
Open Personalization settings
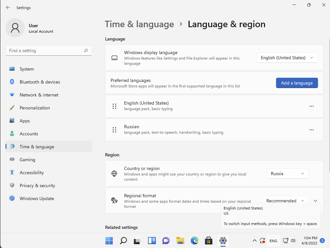(49, 108)
